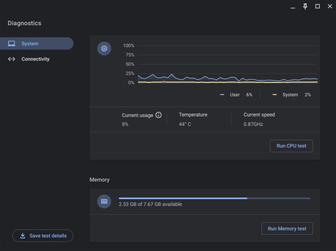Switch to the Connectivity tab

pyautogui.click(x=35, y=59)
